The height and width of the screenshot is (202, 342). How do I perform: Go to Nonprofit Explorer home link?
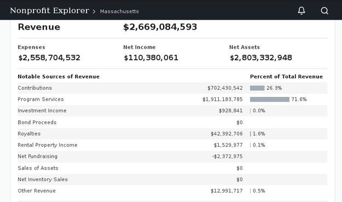click(49, 10)
